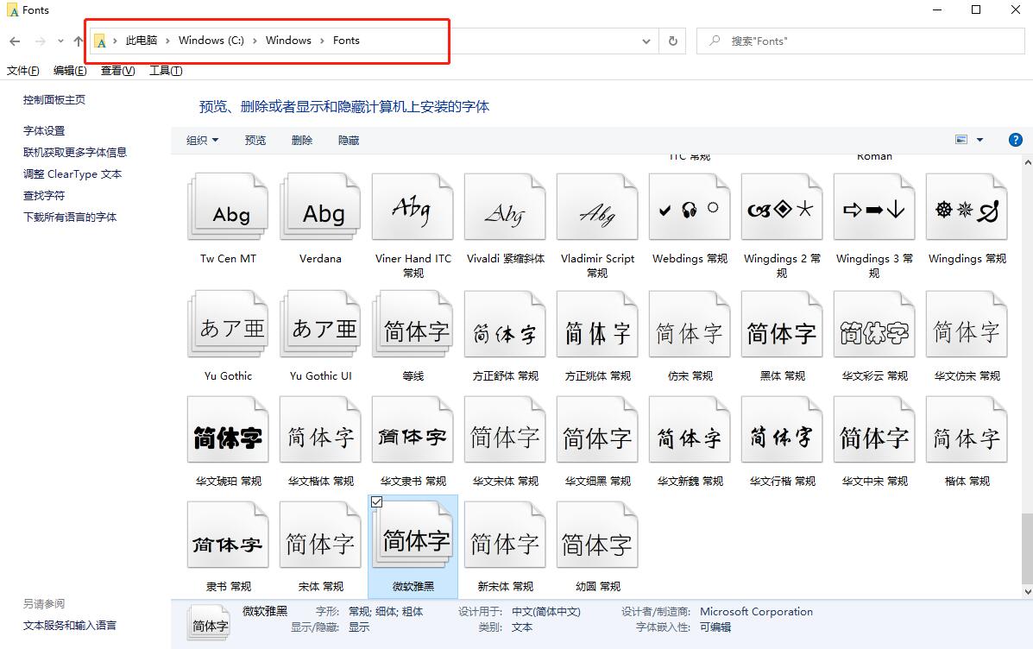Screen dimensions: 1033x649
Task: Click the blue Help question mark icon
Action: point(1016,139)
